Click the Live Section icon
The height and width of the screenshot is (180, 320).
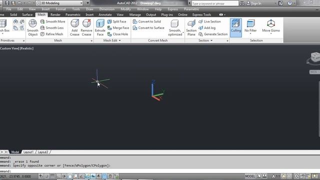point(200,21)
